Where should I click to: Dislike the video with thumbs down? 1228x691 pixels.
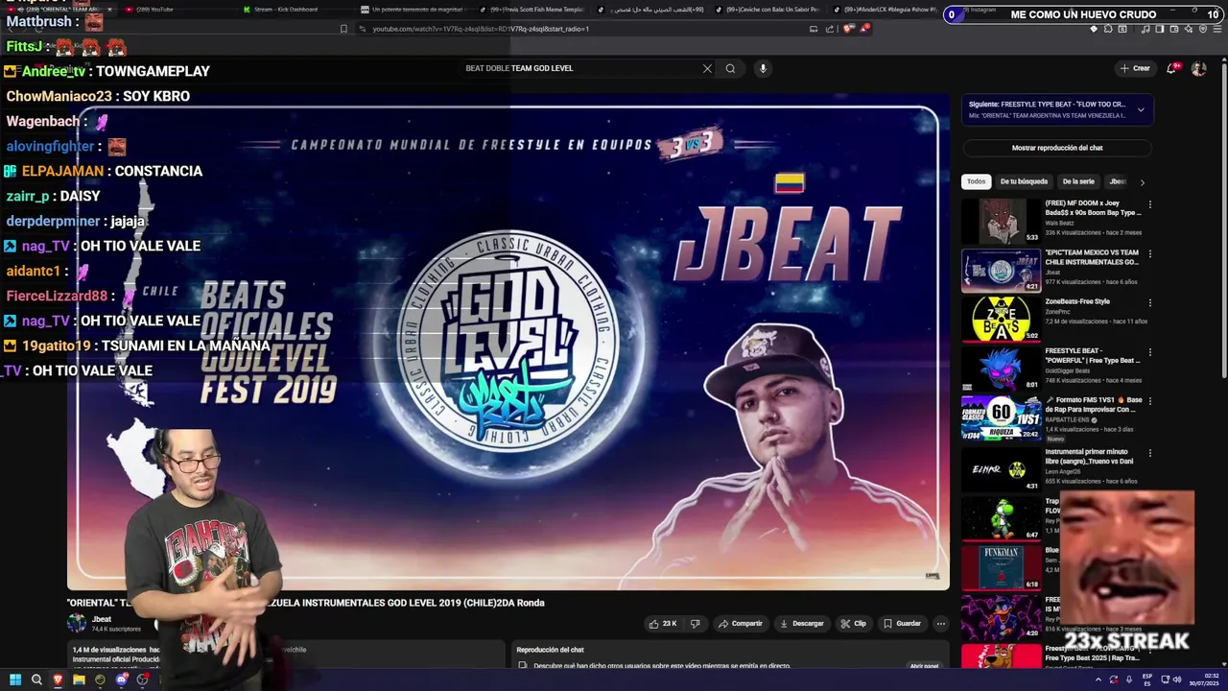tap(696, 624)
